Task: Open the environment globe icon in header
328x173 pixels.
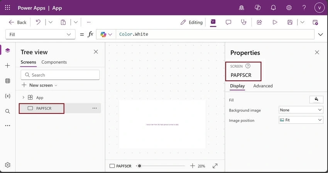Action: coord(242,8)
